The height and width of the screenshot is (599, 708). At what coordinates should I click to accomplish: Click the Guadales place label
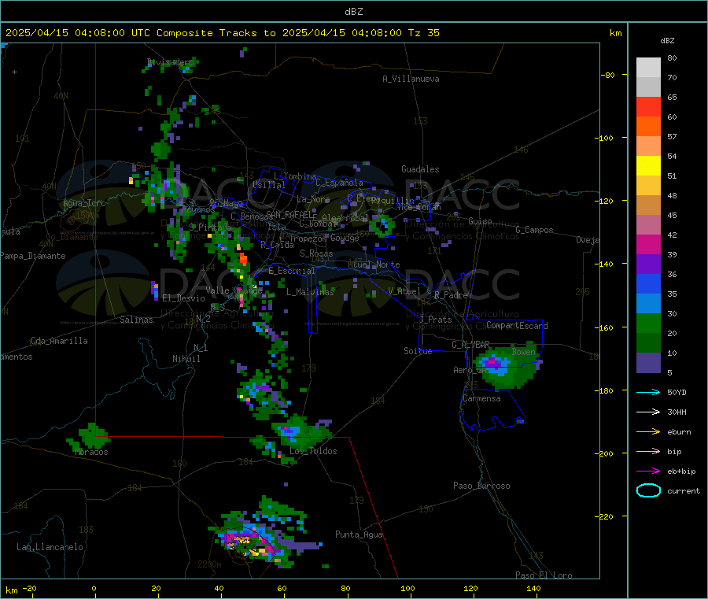pyautogui.click(x=420, y=169)
